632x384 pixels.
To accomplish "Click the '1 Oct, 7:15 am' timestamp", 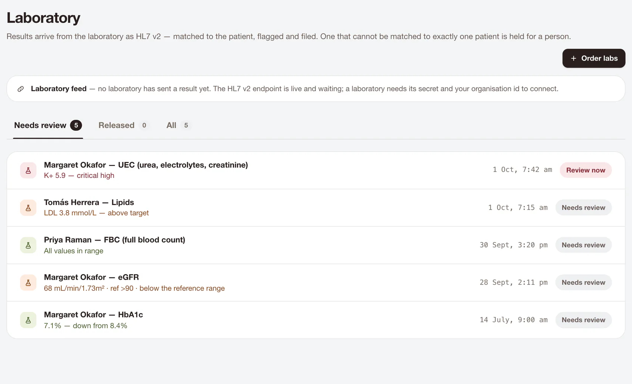I will point(518,208).
